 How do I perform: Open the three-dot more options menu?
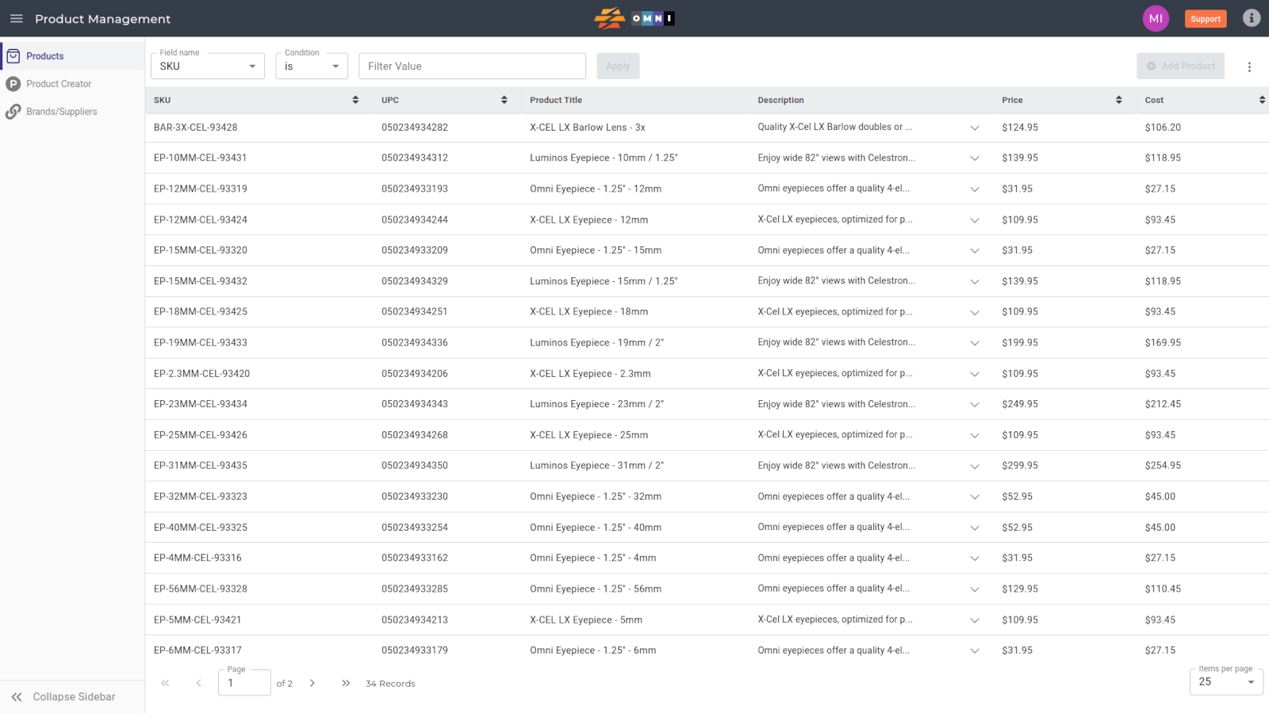click(1249, 67)
